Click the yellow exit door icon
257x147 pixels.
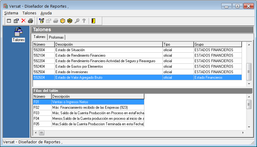pos(94,21)
